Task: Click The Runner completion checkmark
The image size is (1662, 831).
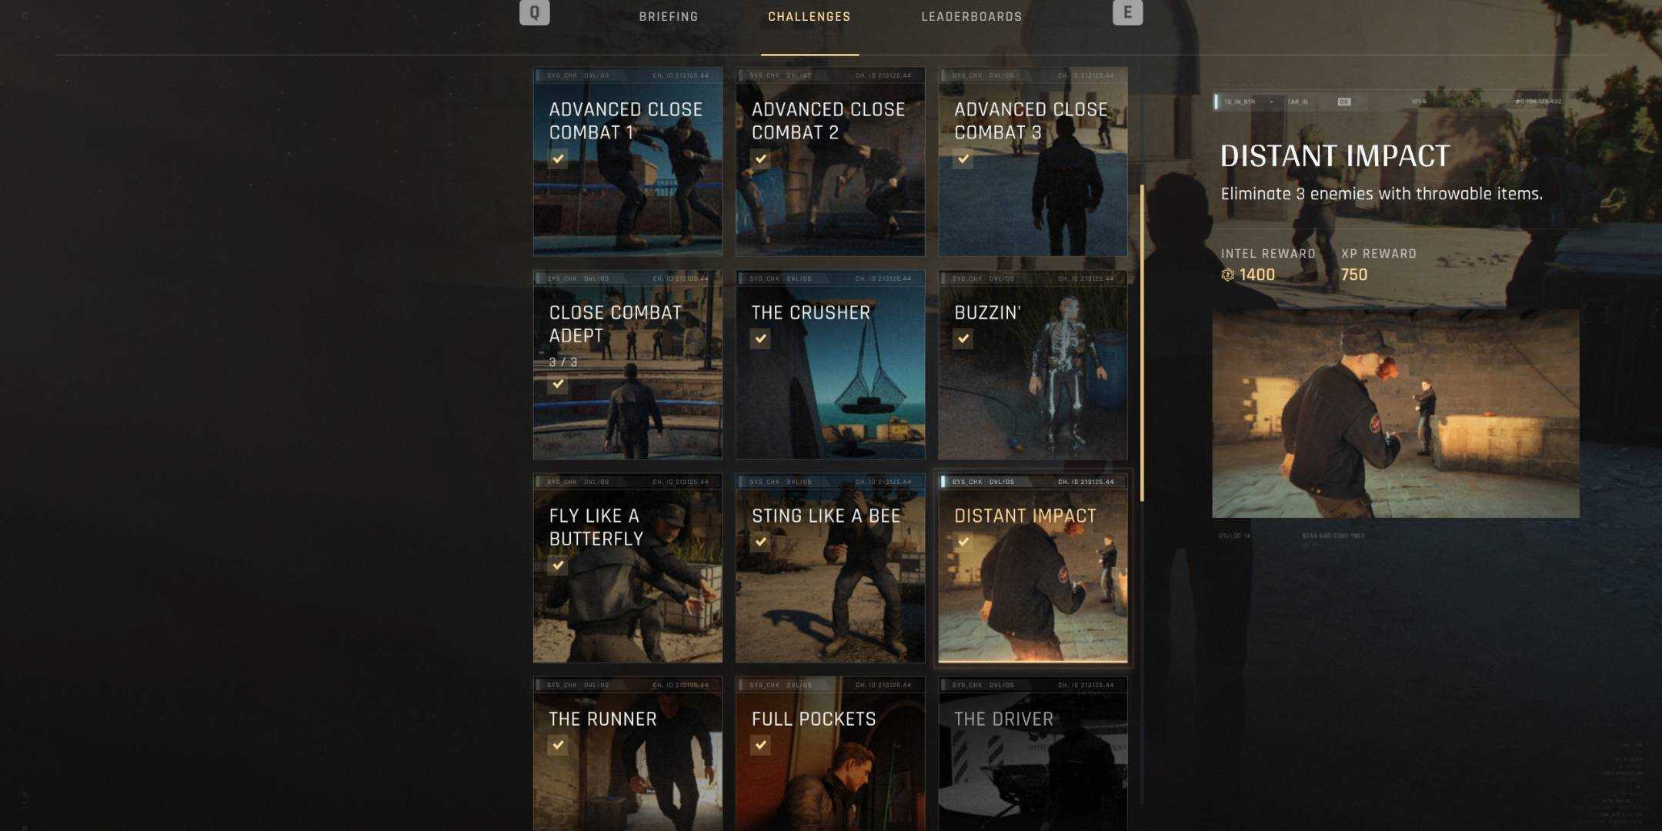Action: 558,745
